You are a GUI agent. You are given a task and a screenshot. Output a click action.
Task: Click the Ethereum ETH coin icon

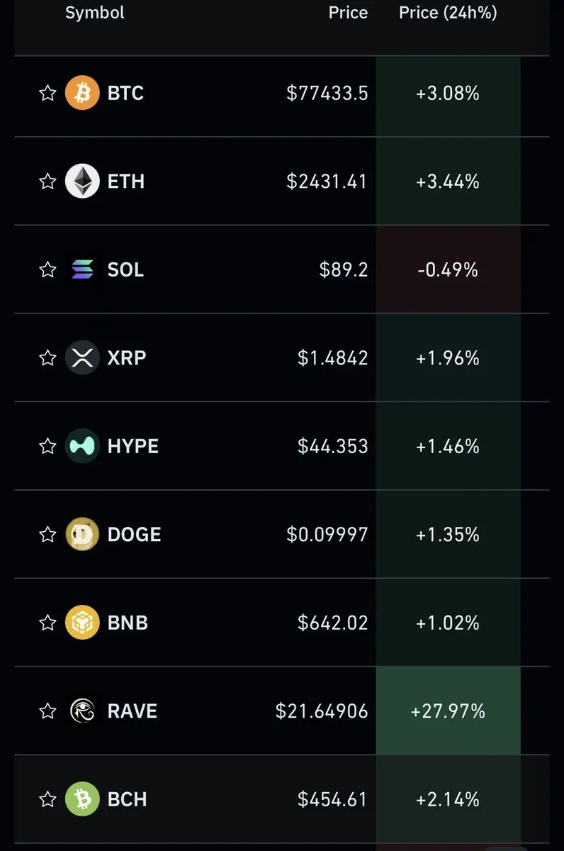(82, 182)
